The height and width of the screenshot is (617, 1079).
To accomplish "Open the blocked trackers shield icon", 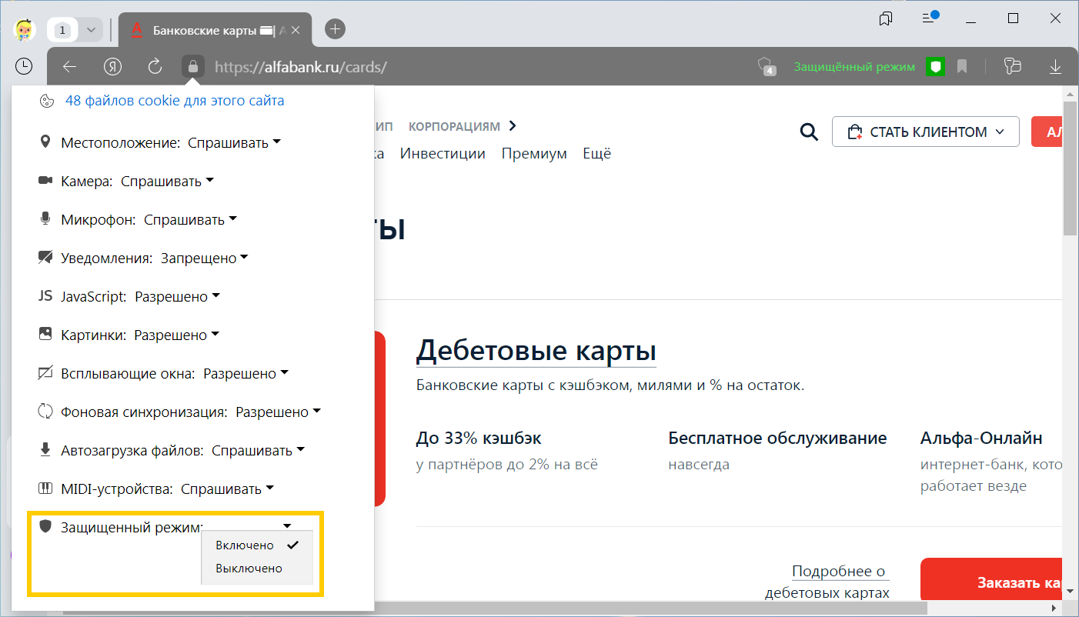I will [x=766, y=66].
